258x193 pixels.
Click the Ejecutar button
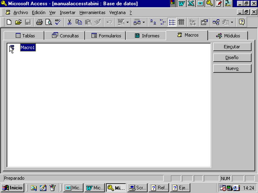tap(232, 47)
